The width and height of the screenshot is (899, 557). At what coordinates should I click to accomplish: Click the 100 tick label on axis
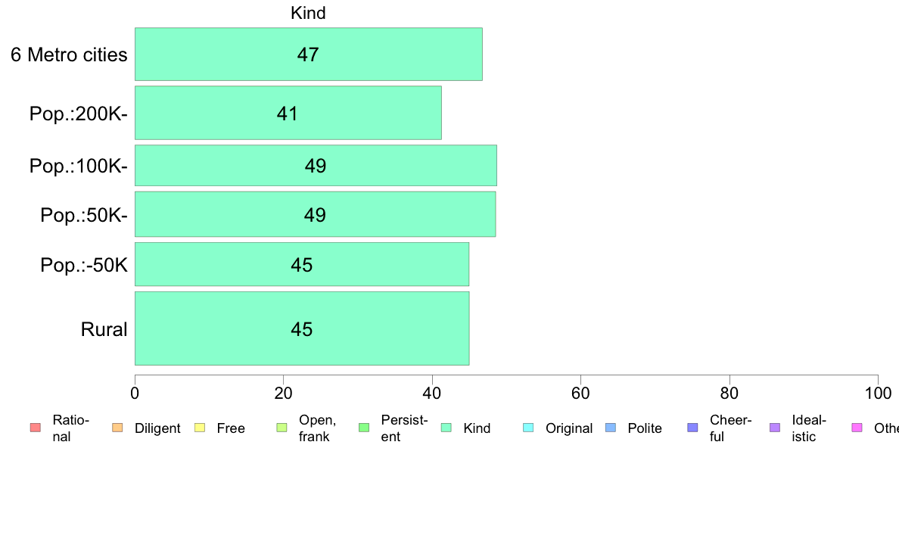tap(878, 393)
